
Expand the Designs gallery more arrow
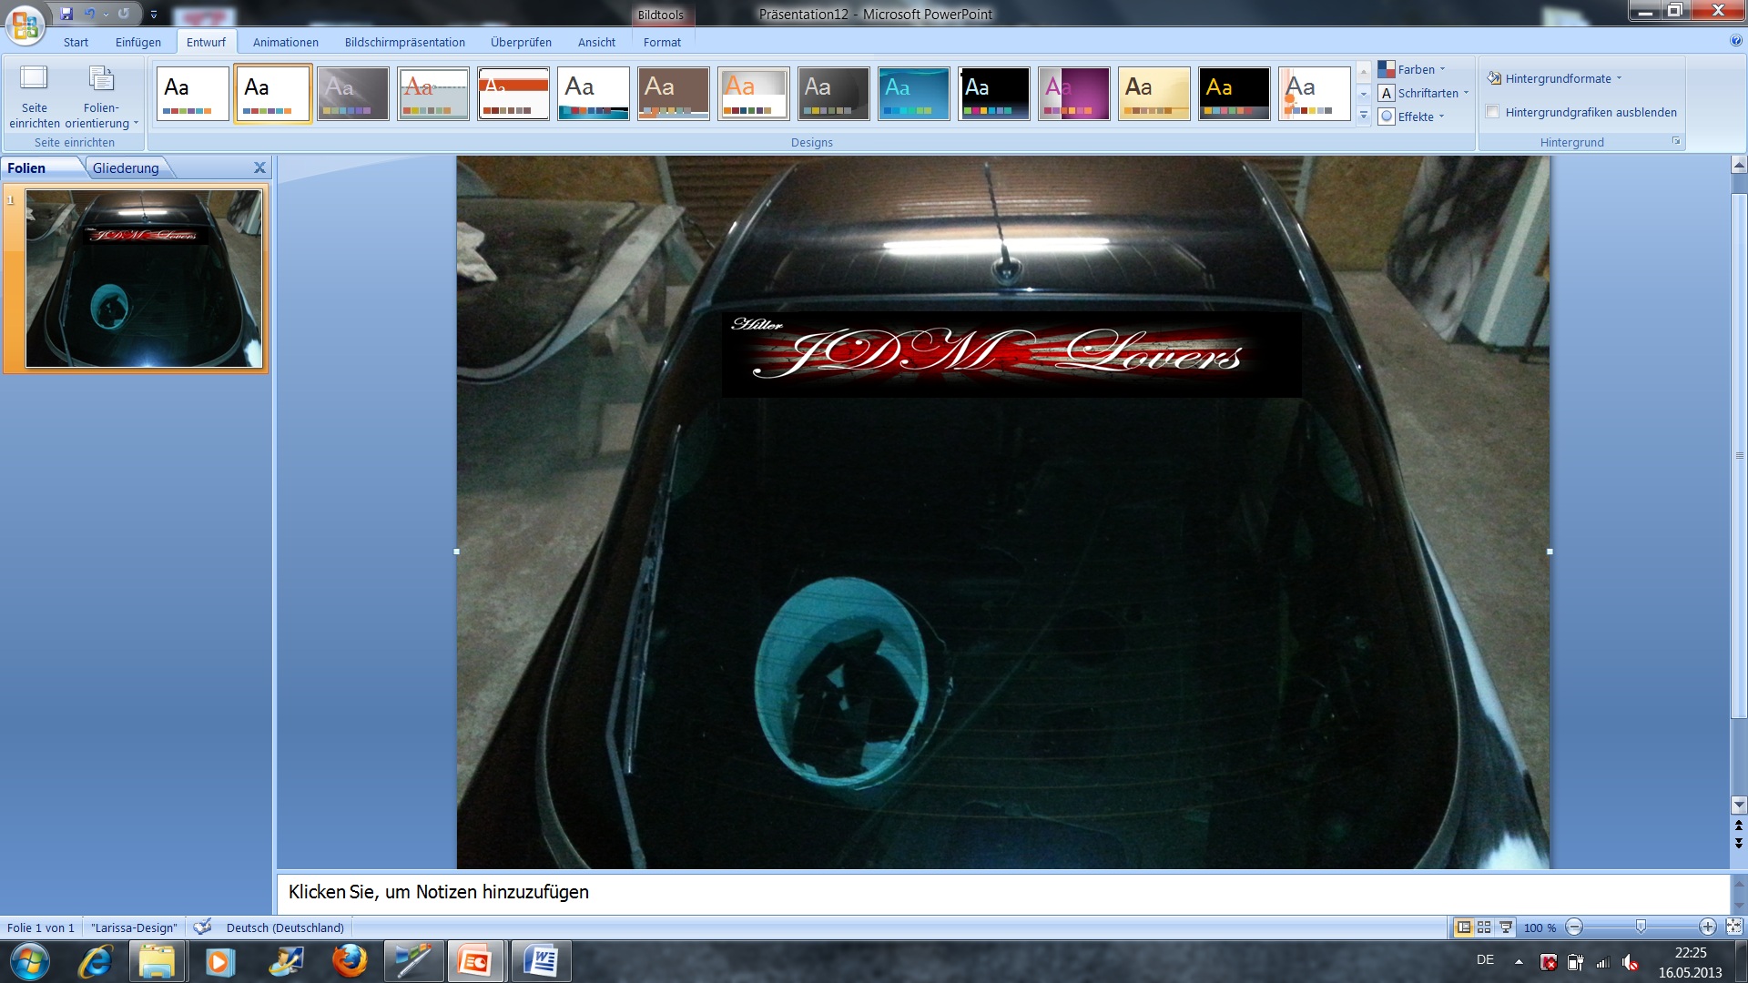pyautogui.click(x=1363, y=117)
